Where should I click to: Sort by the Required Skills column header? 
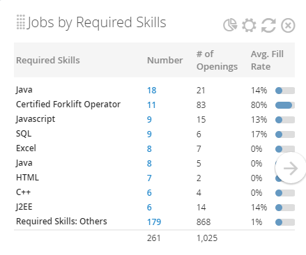pos(48,61)
